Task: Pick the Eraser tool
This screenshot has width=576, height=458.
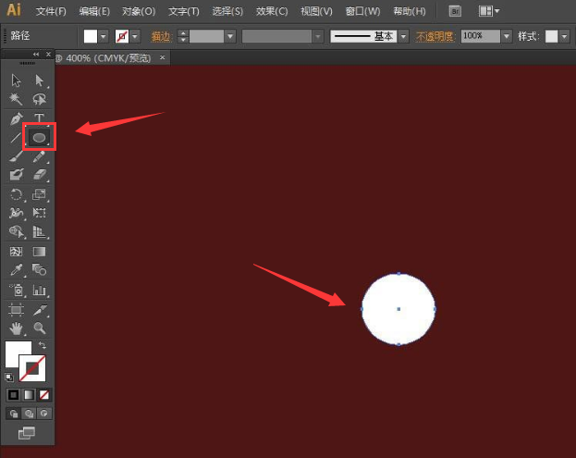Action: coord(40,174)
